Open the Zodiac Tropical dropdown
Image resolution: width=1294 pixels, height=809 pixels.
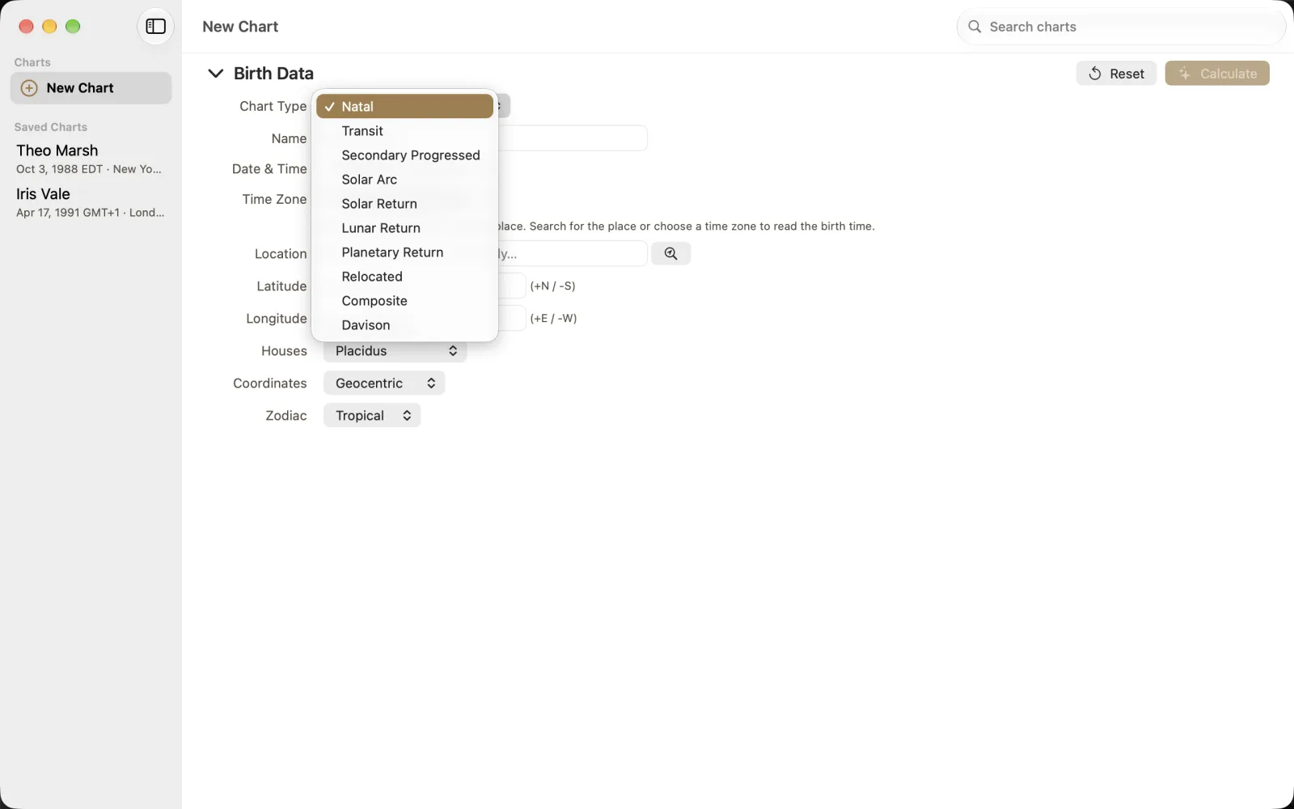pyautogui.click(x=372, y=416)
